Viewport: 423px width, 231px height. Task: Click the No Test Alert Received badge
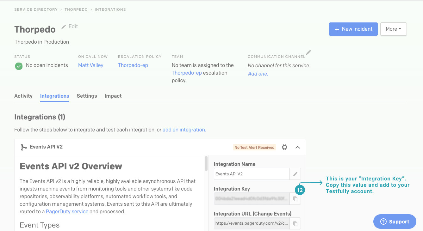coord(254,147)
